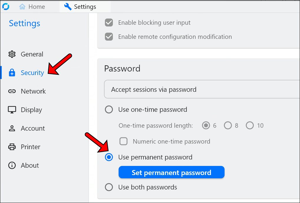
Task: Click the Security lock icon
Action: pyautogui.click(x=12, y=73)
